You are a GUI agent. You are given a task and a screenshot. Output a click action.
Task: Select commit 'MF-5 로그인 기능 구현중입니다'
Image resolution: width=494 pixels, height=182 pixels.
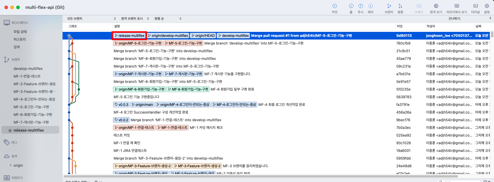[x=277, y=97]
